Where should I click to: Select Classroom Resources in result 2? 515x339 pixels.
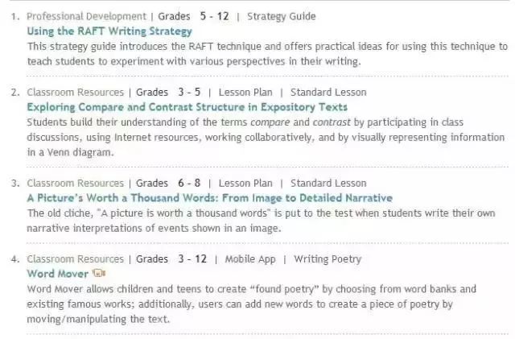(x=75, y=93)
